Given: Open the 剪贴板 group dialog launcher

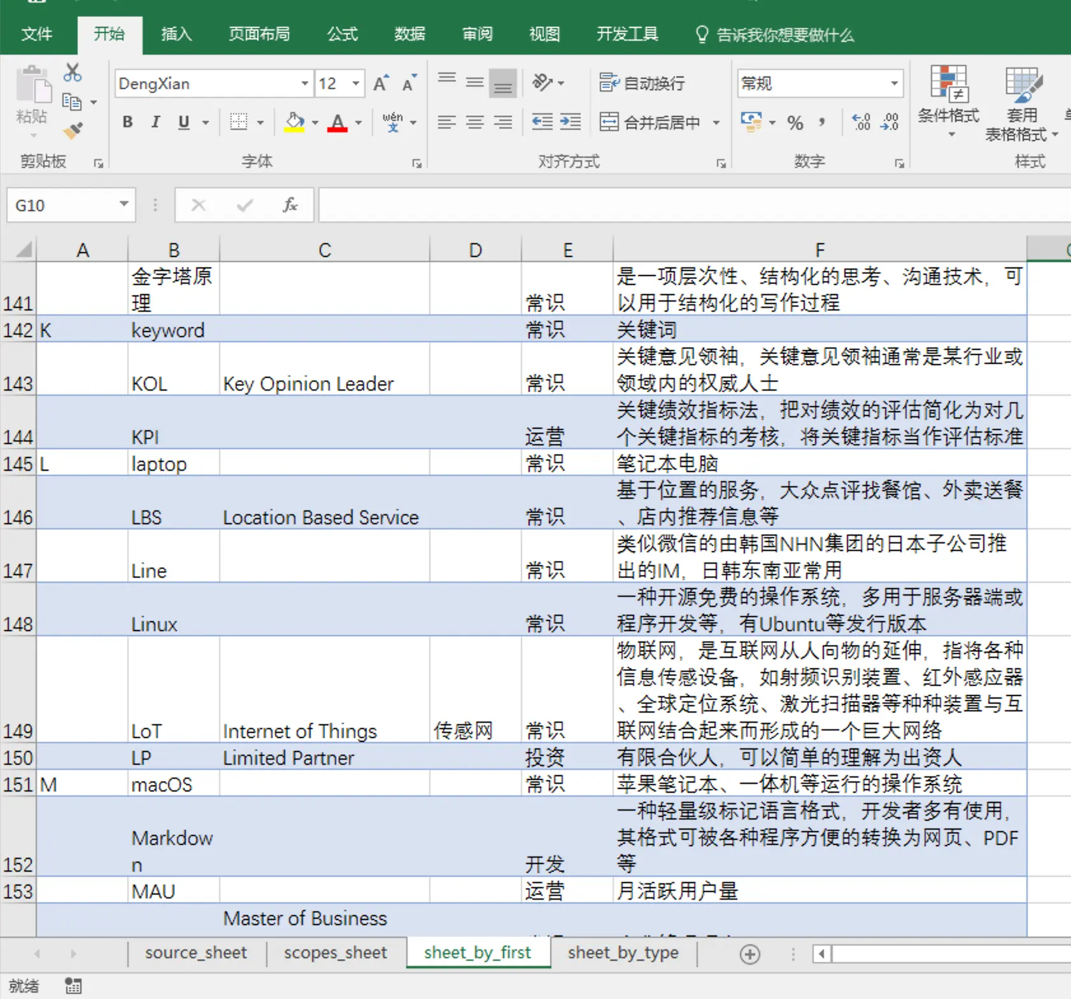Looking at the screenshot, I should 99,164.
